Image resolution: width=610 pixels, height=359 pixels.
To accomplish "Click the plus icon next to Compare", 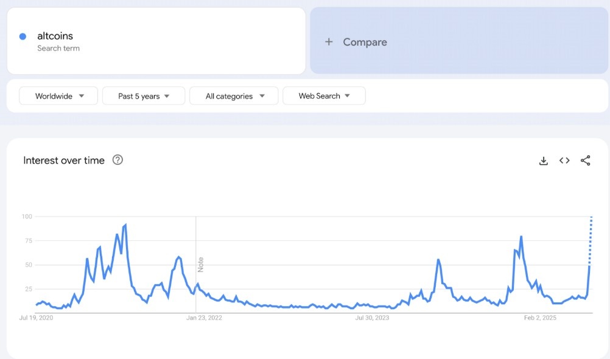I will coord(329,42).
